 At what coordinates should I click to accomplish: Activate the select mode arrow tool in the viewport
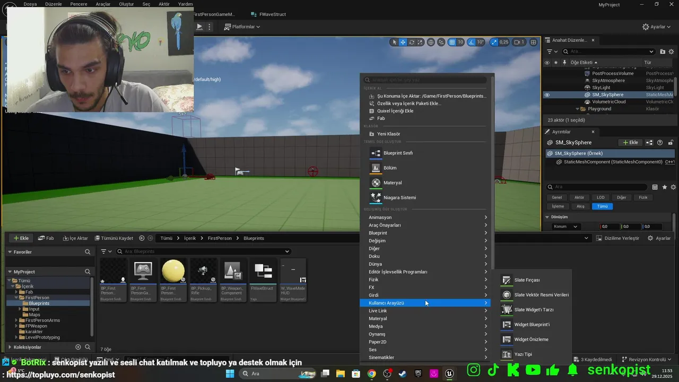tap(394, 42)
